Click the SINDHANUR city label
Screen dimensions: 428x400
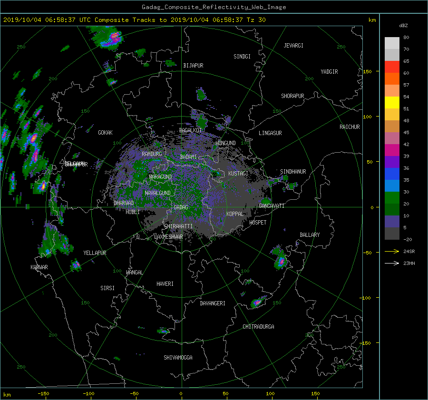(293, 172)
